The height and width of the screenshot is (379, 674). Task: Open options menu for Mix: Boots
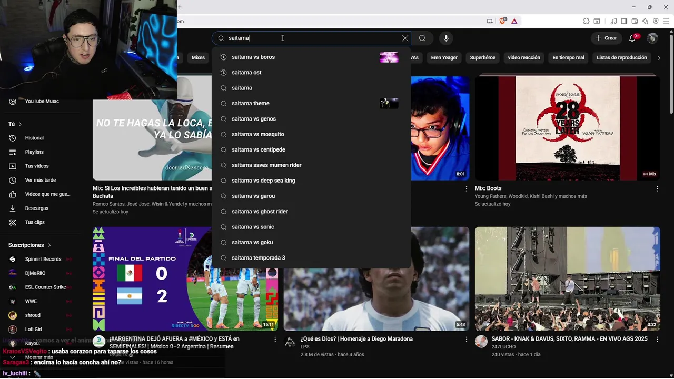[657, 188]
